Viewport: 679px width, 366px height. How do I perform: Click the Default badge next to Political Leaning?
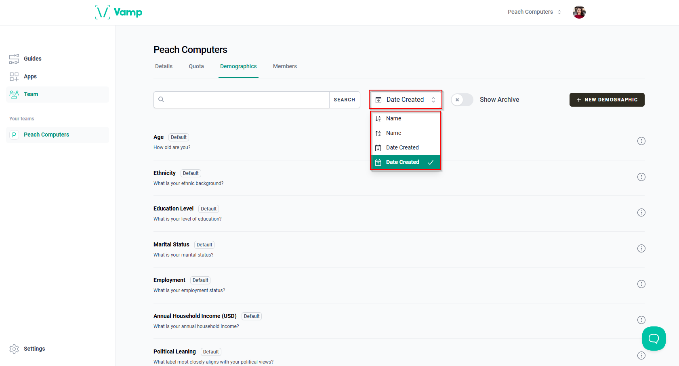(x=211, y=352)
